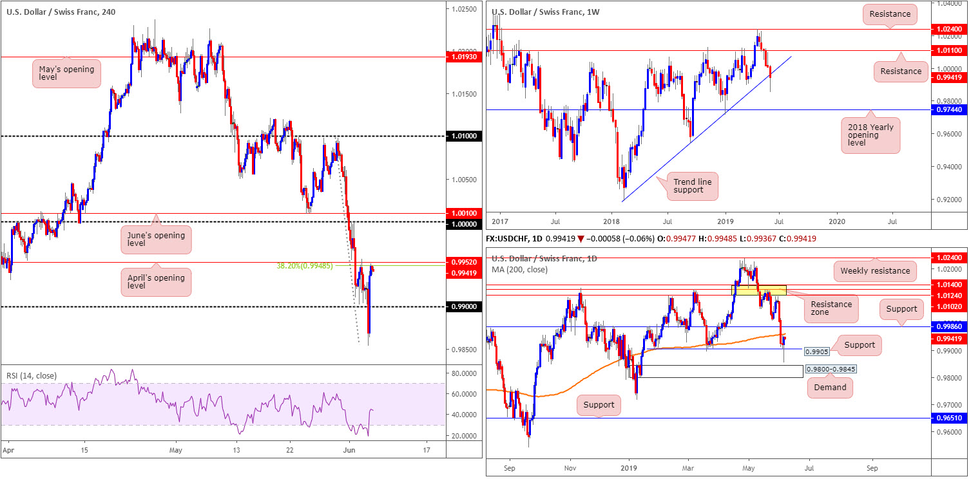Click the yellow resistance zone rectangle
This screenshot has width=971, height=479.
point(759,290)
